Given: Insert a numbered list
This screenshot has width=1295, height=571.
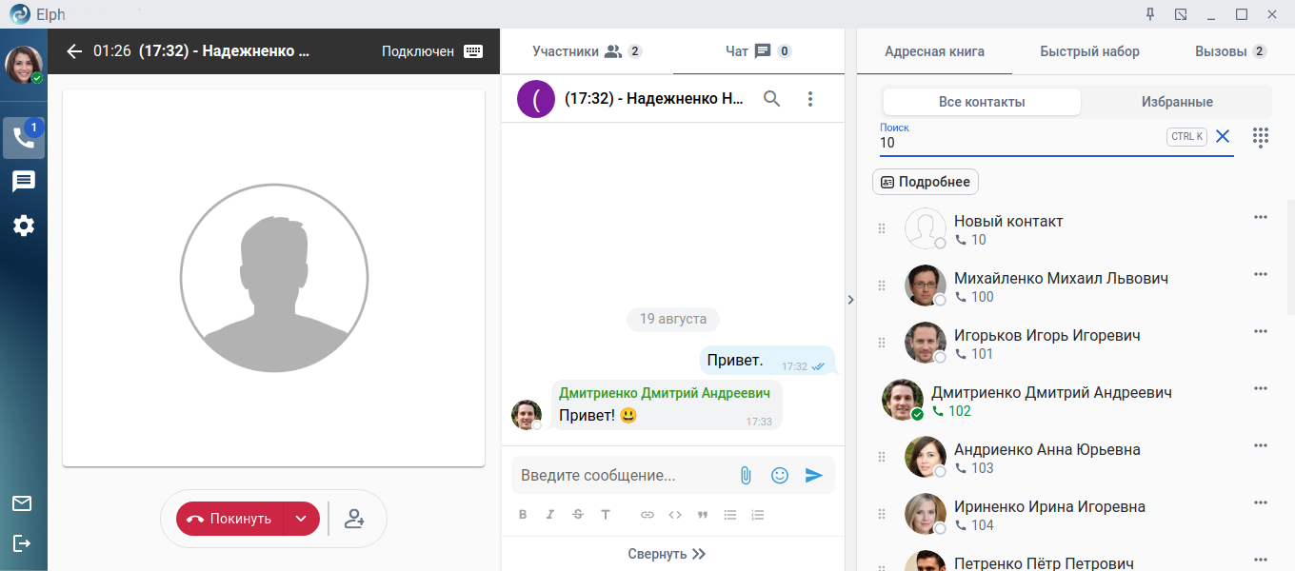Looking at the screenshot, I should click(x=758, y=515).
